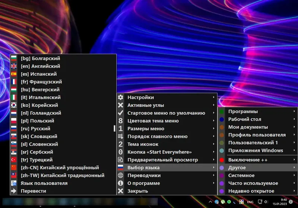Open the clock showing 9:40
The height and width of the screenshot is (208, 298).
coord(280,202)
